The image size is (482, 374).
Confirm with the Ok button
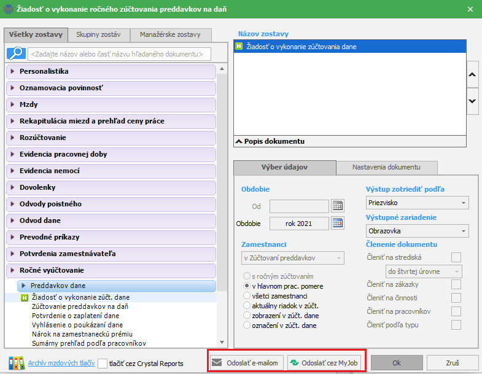[397, 363]
